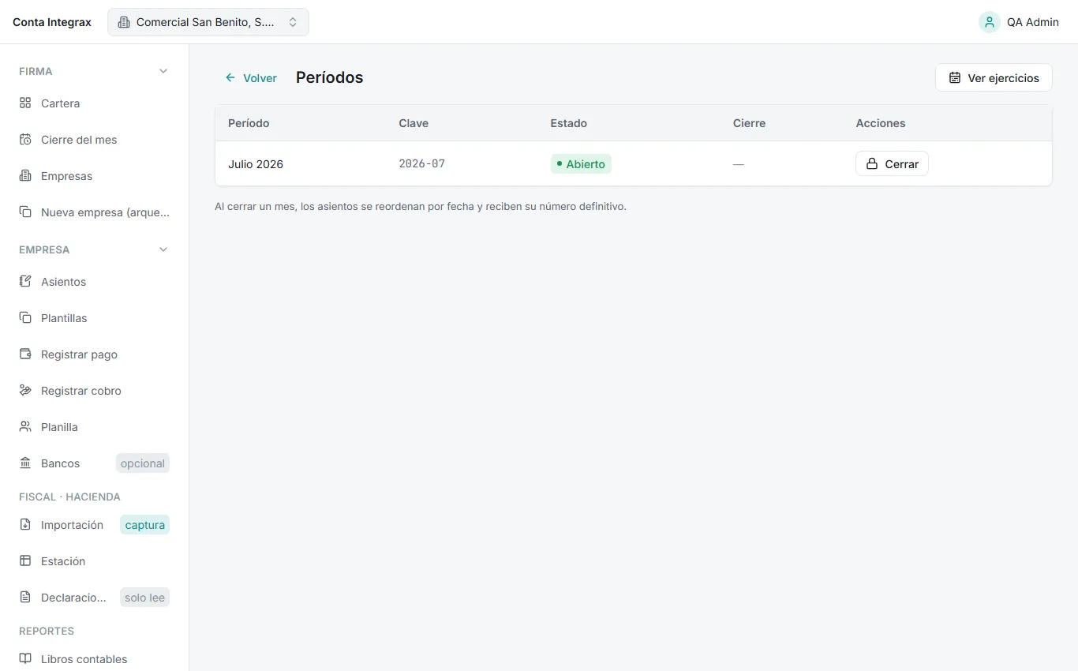
Task: Click the Acciones column header
Action: tap(881, 123)
